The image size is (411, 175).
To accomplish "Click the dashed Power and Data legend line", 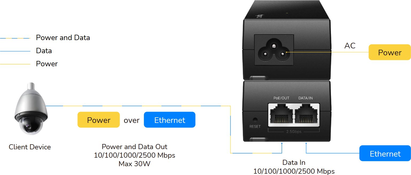I will pyautogui.click(x=15, y=38).
